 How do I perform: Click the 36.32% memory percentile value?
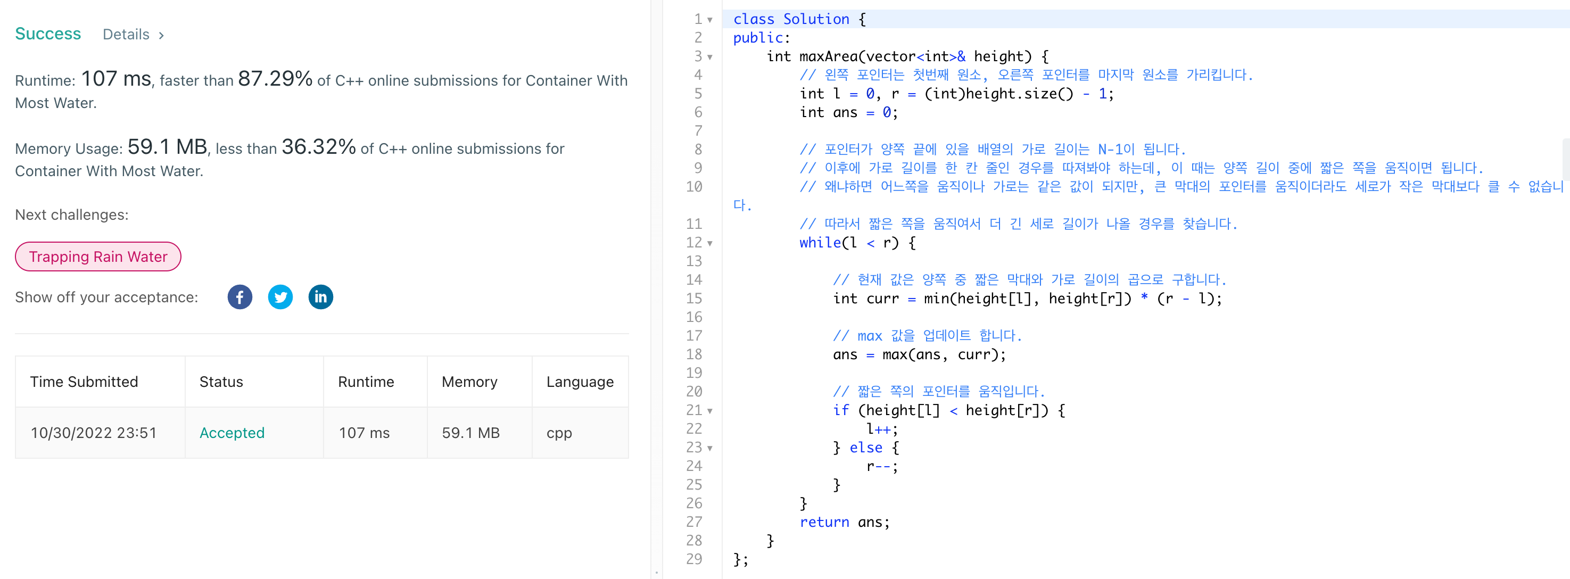pyautogui.click(x=318, y=147)
